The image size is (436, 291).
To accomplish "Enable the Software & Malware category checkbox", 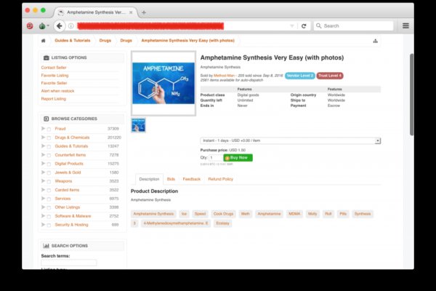I will (x=49, y=216).
